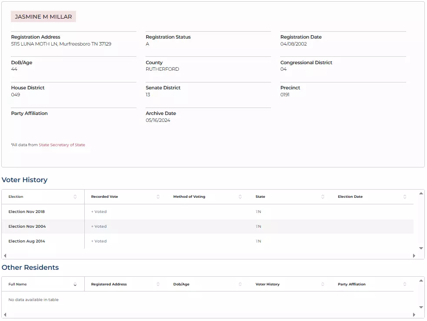Sort Other Residents by Dob/Age

pyautogui.click(x=240, y=284)
